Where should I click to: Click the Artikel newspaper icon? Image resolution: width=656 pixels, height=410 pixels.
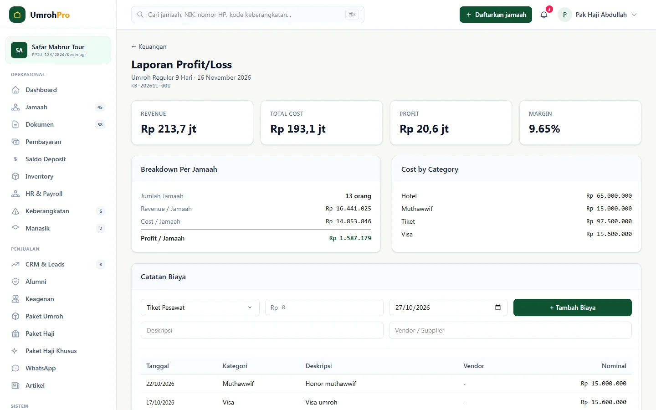pos(15,385)
